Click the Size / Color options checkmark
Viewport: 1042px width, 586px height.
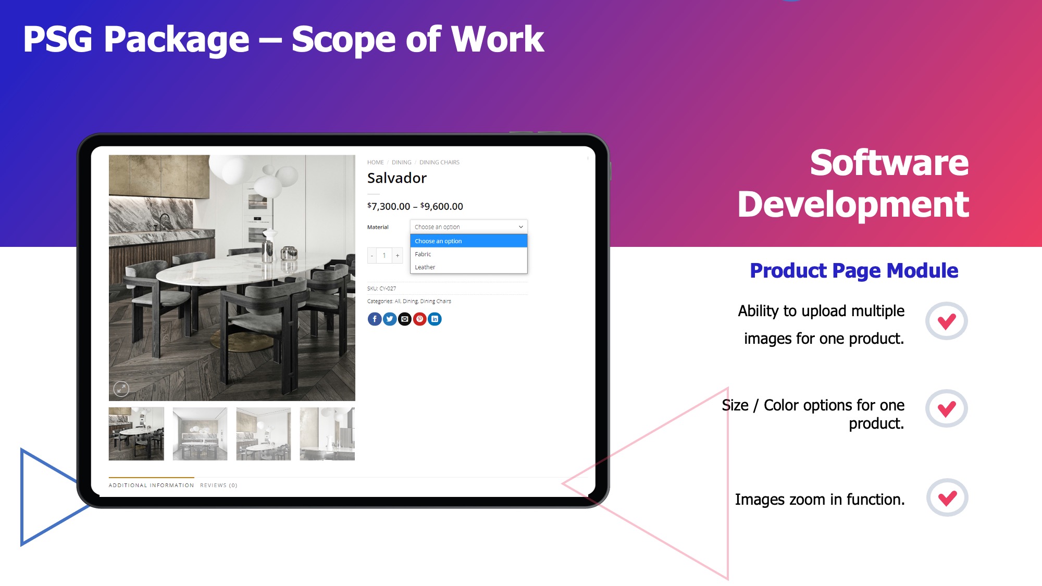tap(946, 408)
